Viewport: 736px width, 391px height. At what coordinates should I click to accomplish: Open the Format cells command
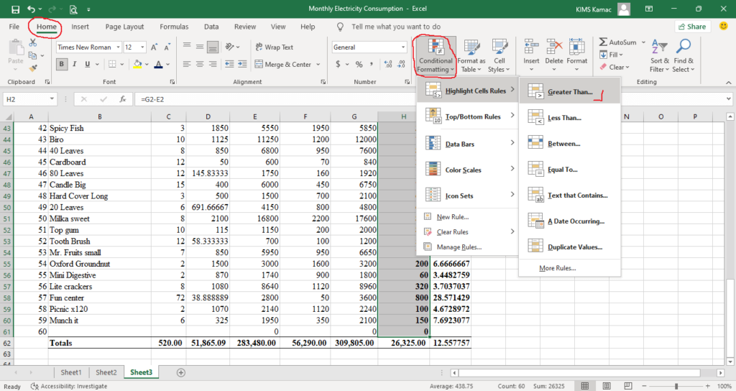coord(577,55)
